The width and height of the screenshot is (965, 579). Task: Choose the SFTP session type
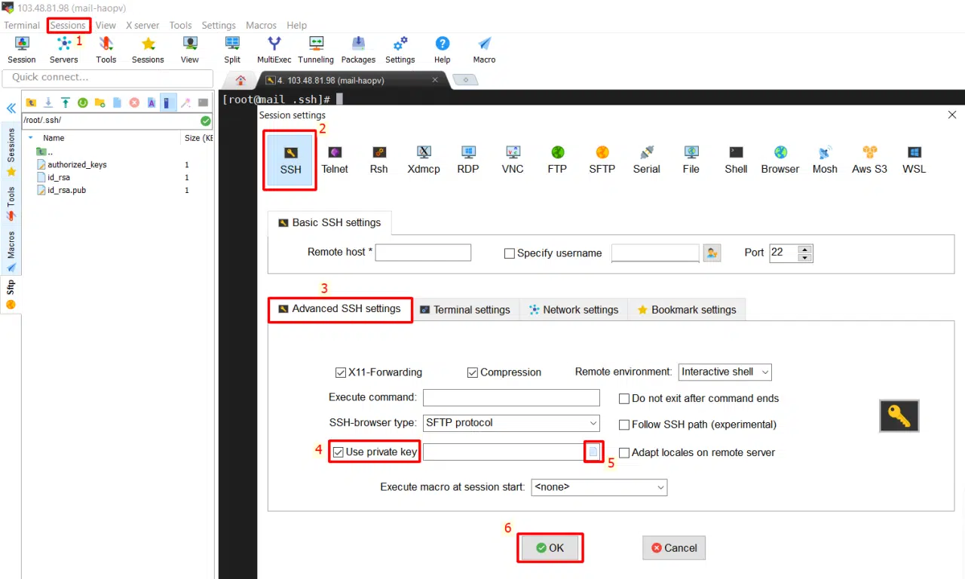click(602, 160)
